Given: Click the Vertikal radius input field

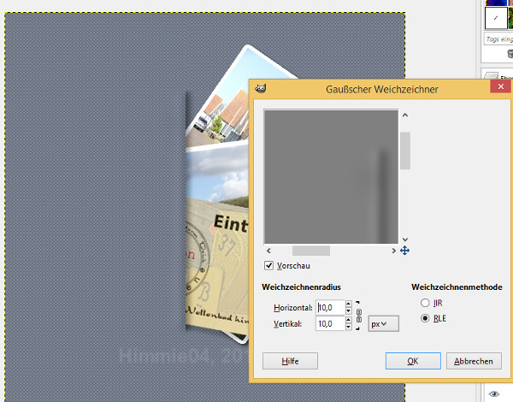Looking at the screenshot, I should click(x=330, y=324).
